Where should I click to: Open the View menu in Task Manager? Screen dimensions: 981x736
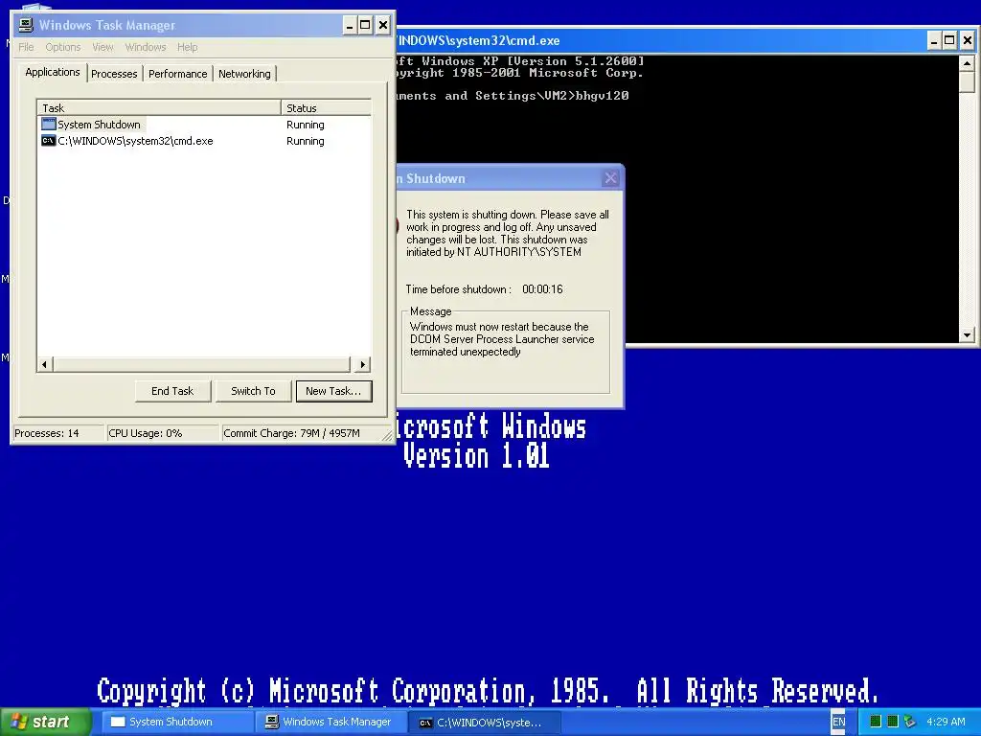103,47
